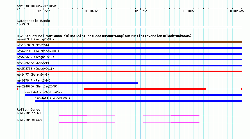Open the DGV Structural Variants track heading

click(x=104, y=36)
